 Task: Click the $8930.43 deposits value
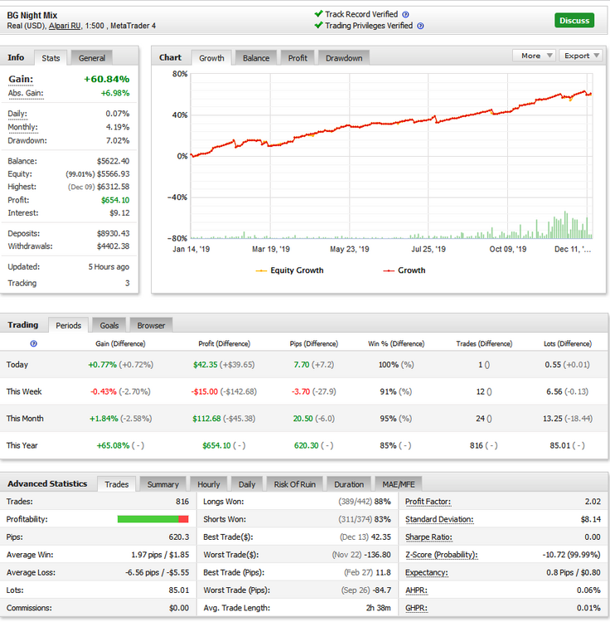113,233
